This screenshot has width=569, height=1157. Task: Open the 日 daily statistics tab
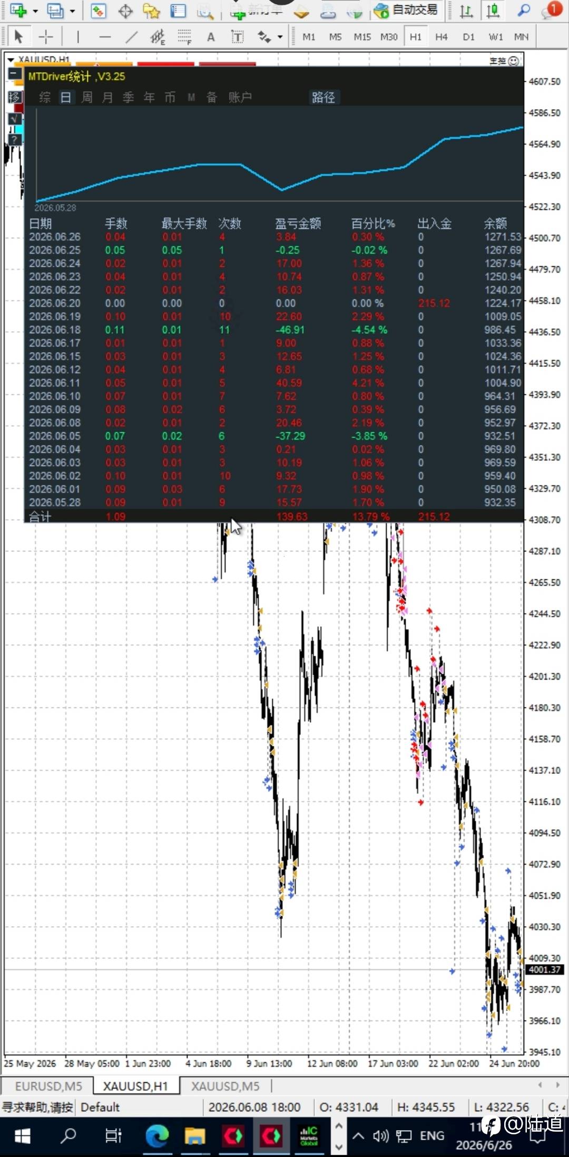[x=66, y=97]
